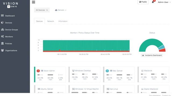Switch to the Network tab
This screenshot has height=96, width=172.
(51, 21)
